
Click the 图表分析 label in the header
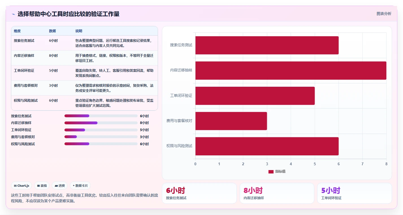pos(384,14)
